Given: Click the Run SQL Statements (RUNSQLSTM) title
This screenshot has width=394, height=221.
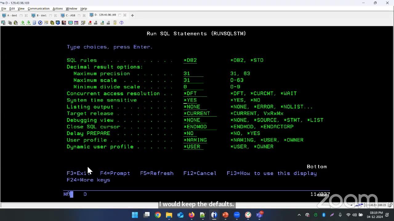Looking at the screenshot, I should (x=196, y=33).
